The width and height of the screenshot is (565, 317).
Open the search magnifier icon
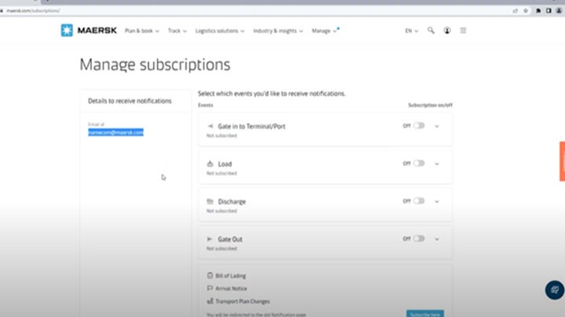431,31
